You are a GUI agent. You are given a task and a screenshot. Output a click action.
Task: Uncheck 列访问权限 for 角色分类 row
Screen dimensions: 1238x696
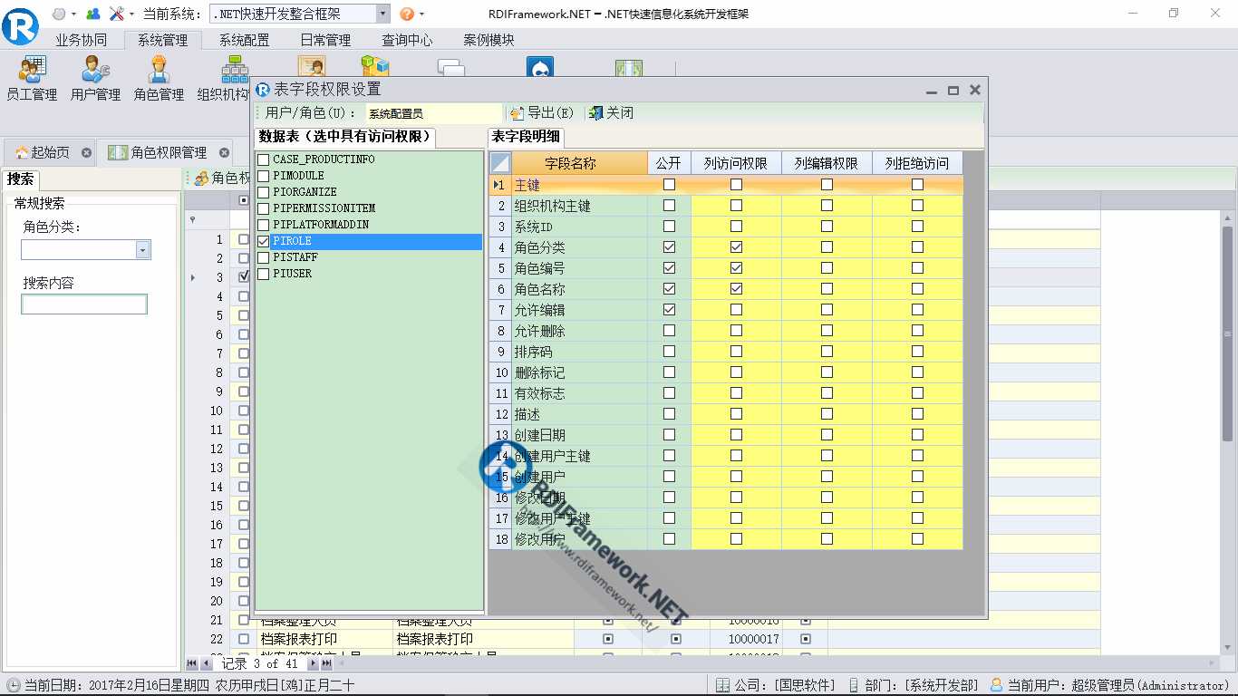pos(736,247)
